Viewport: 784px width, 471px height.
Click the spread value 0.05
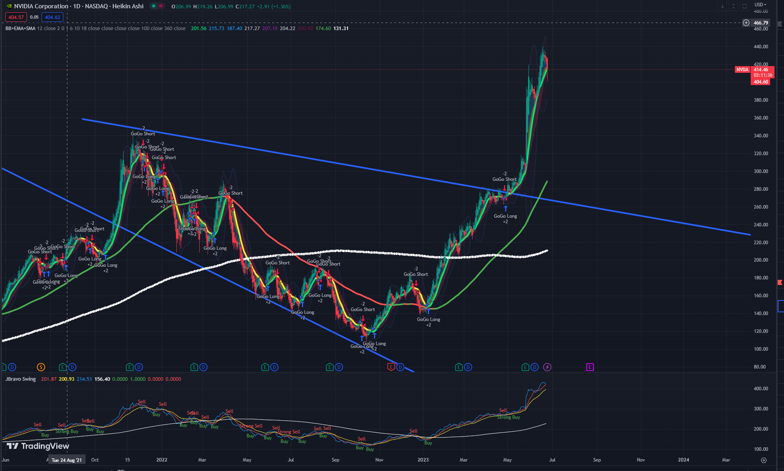[x=34, y=17]
